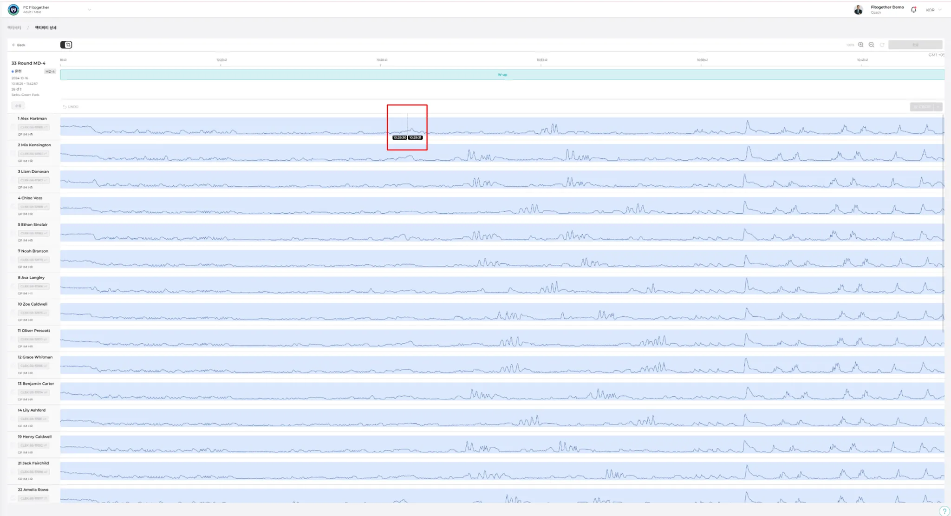Click the Fitogether Demo user avatar
Screen dimensions: 951x516
858,9
